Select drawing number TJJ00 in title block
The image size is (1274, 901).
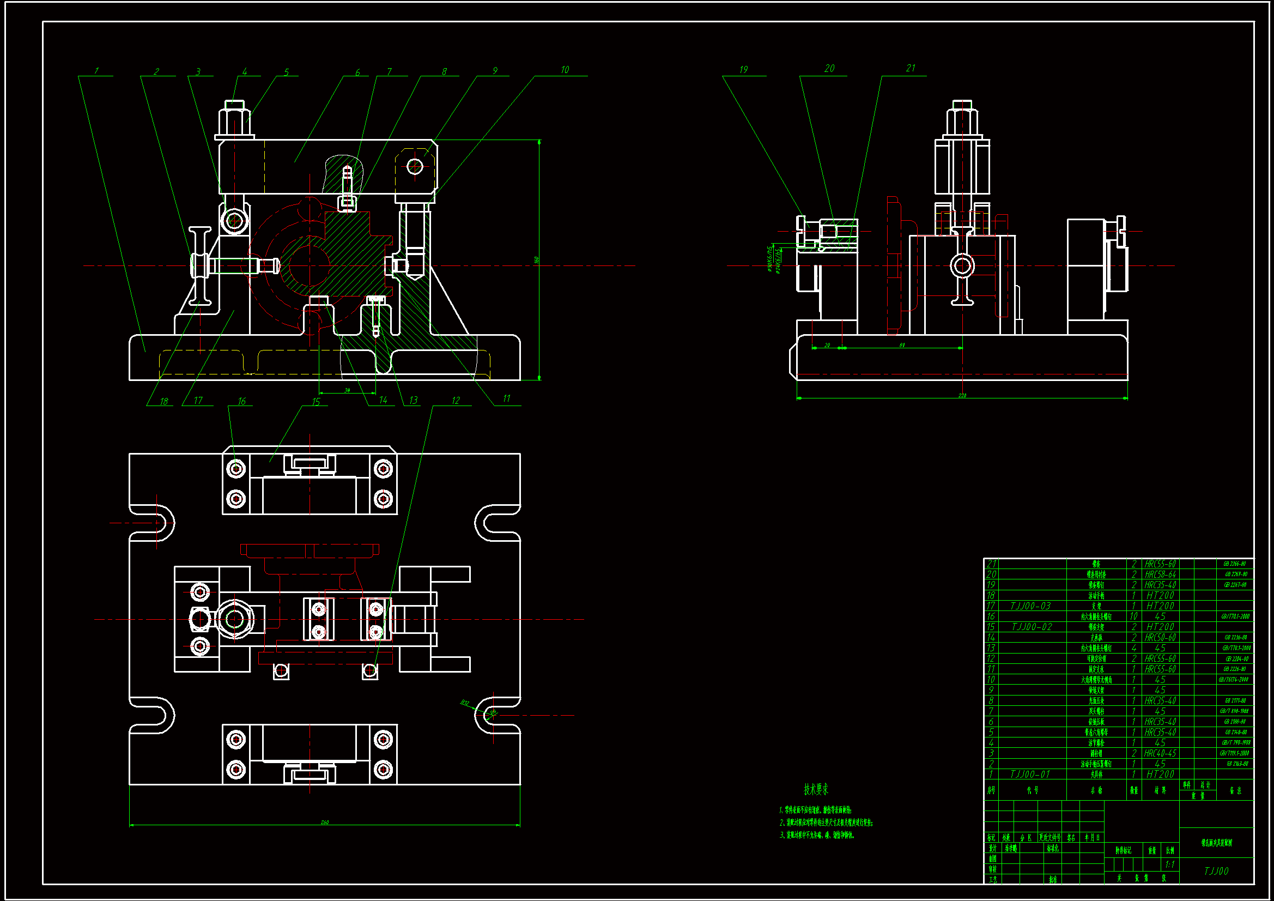click(x=1216, y=871)
